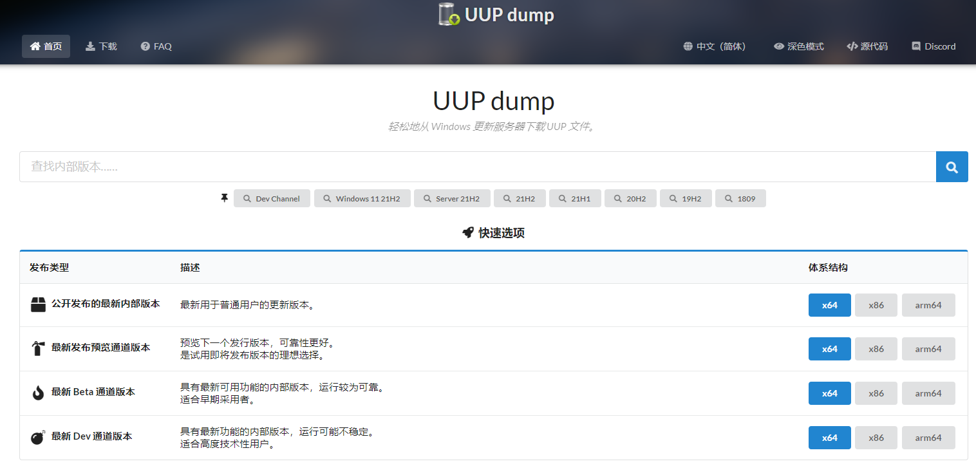This screenshot has height=466, width=976.
Task: Click the 查找内部版本 search input field
Action: pos(478,167)
